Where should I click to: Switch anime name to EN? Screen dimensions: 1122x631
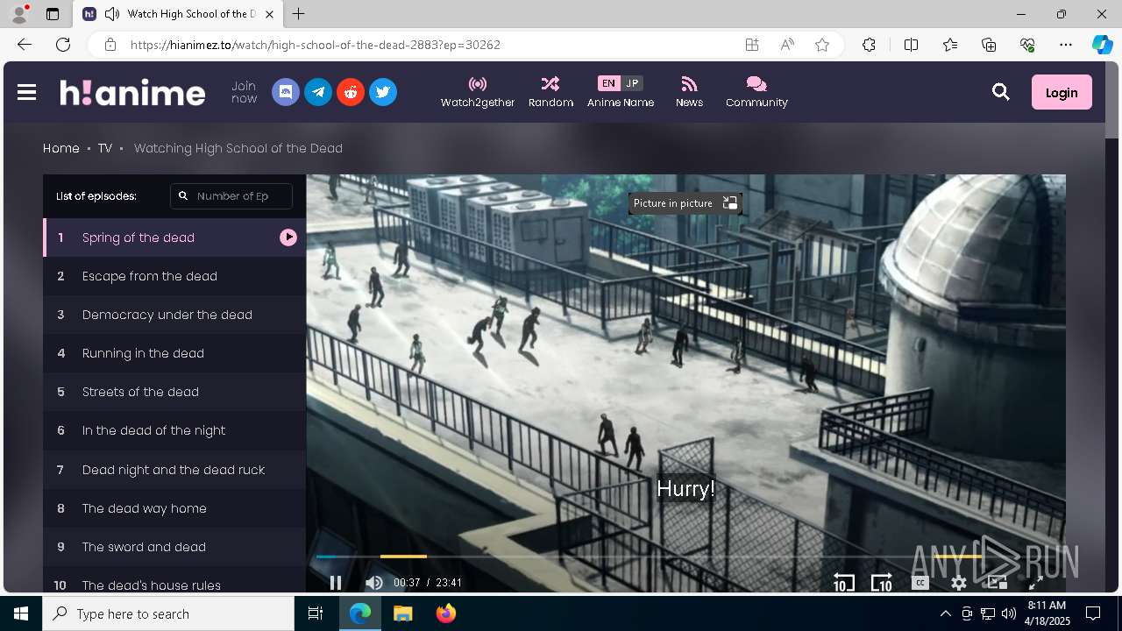(x=608, y=83)
